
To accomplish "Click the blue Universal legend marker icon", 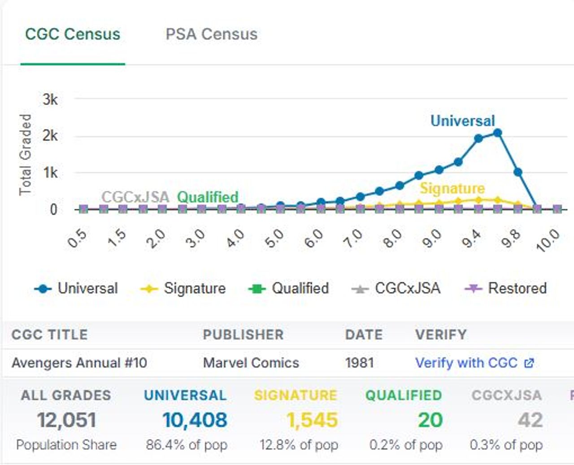I will (x=43, y=289).
